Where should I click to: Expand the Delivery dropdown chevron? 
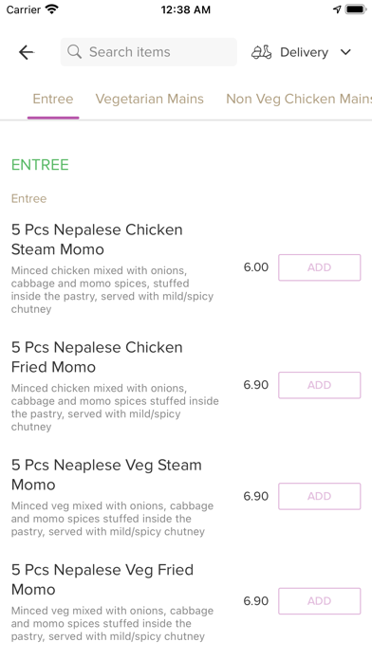coord(345,52)
